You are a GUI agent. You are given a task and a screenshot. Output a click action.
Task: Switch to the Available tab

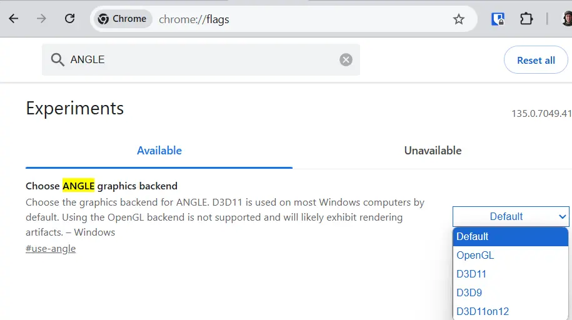tap(159, 151)
